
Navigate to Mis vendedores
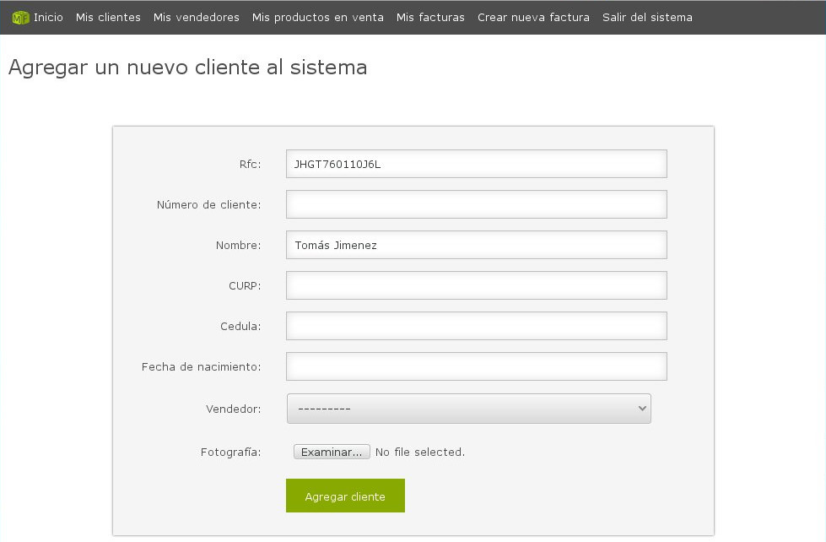196,16
